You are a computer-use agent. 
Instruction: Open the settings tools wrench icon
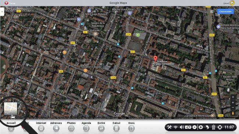tap(170, 127)
